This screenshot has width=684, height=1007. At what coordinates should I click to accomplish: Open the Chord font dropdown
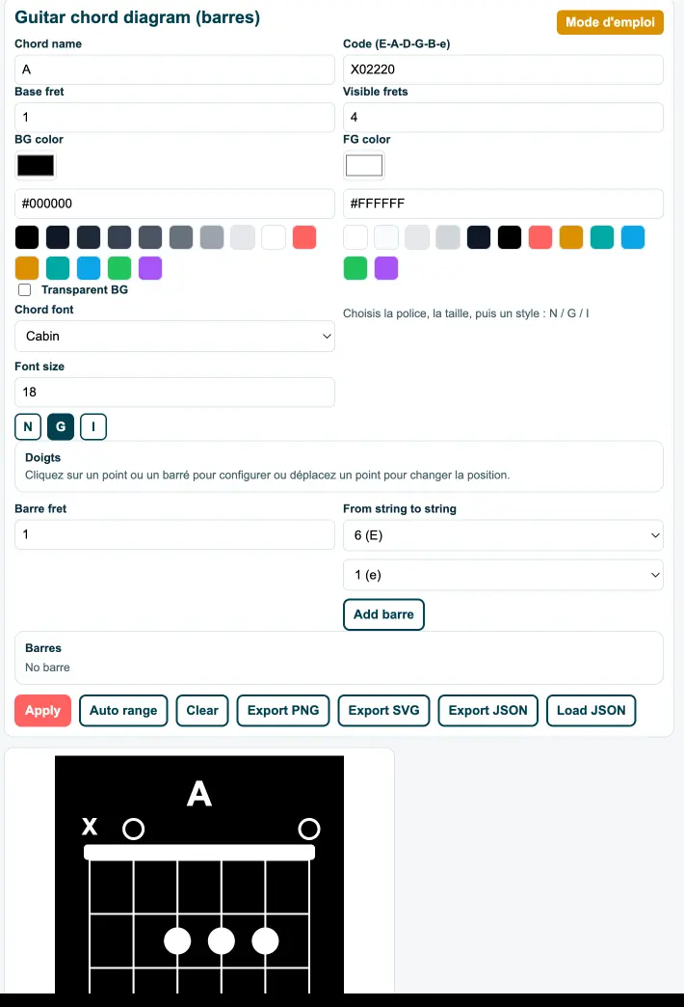coord(174,336)
